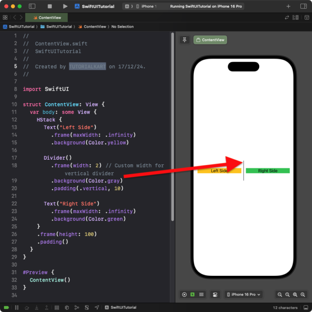
Task: Go back in editor history
Action: [x=15, y=17]
